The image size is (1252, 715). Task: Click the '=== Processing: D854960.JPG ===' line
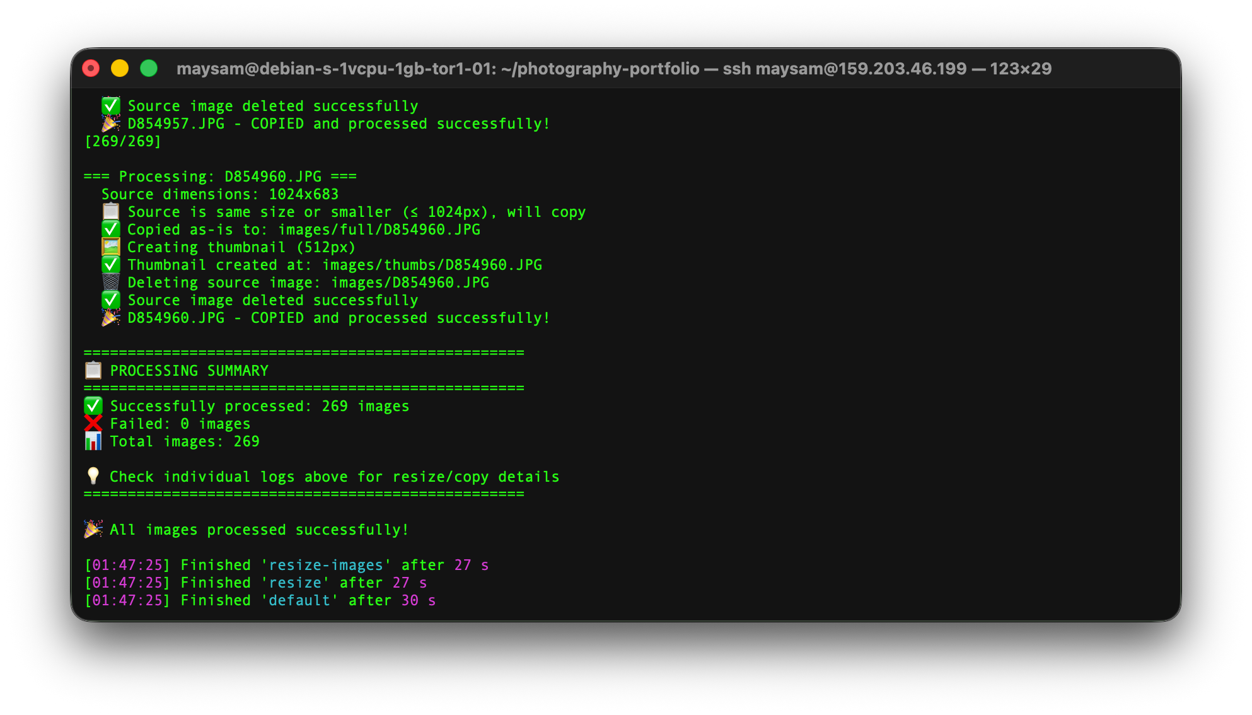pyautogui.click(x=220, y=177)
